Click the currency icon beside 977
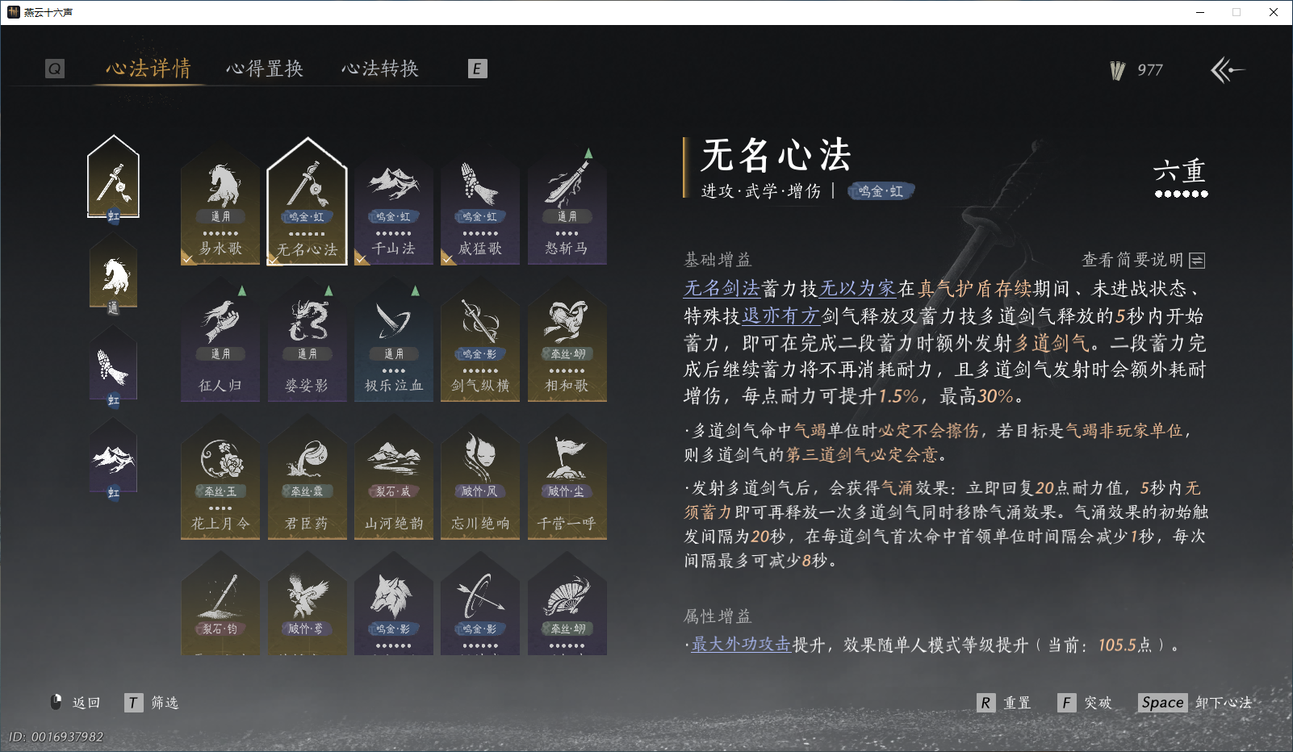 (x=1118, y=71)
